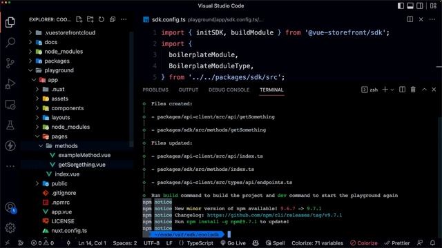442x248 pixels.
Task: Toggle the bottom panel layout
Action: (x=410, y=6)
